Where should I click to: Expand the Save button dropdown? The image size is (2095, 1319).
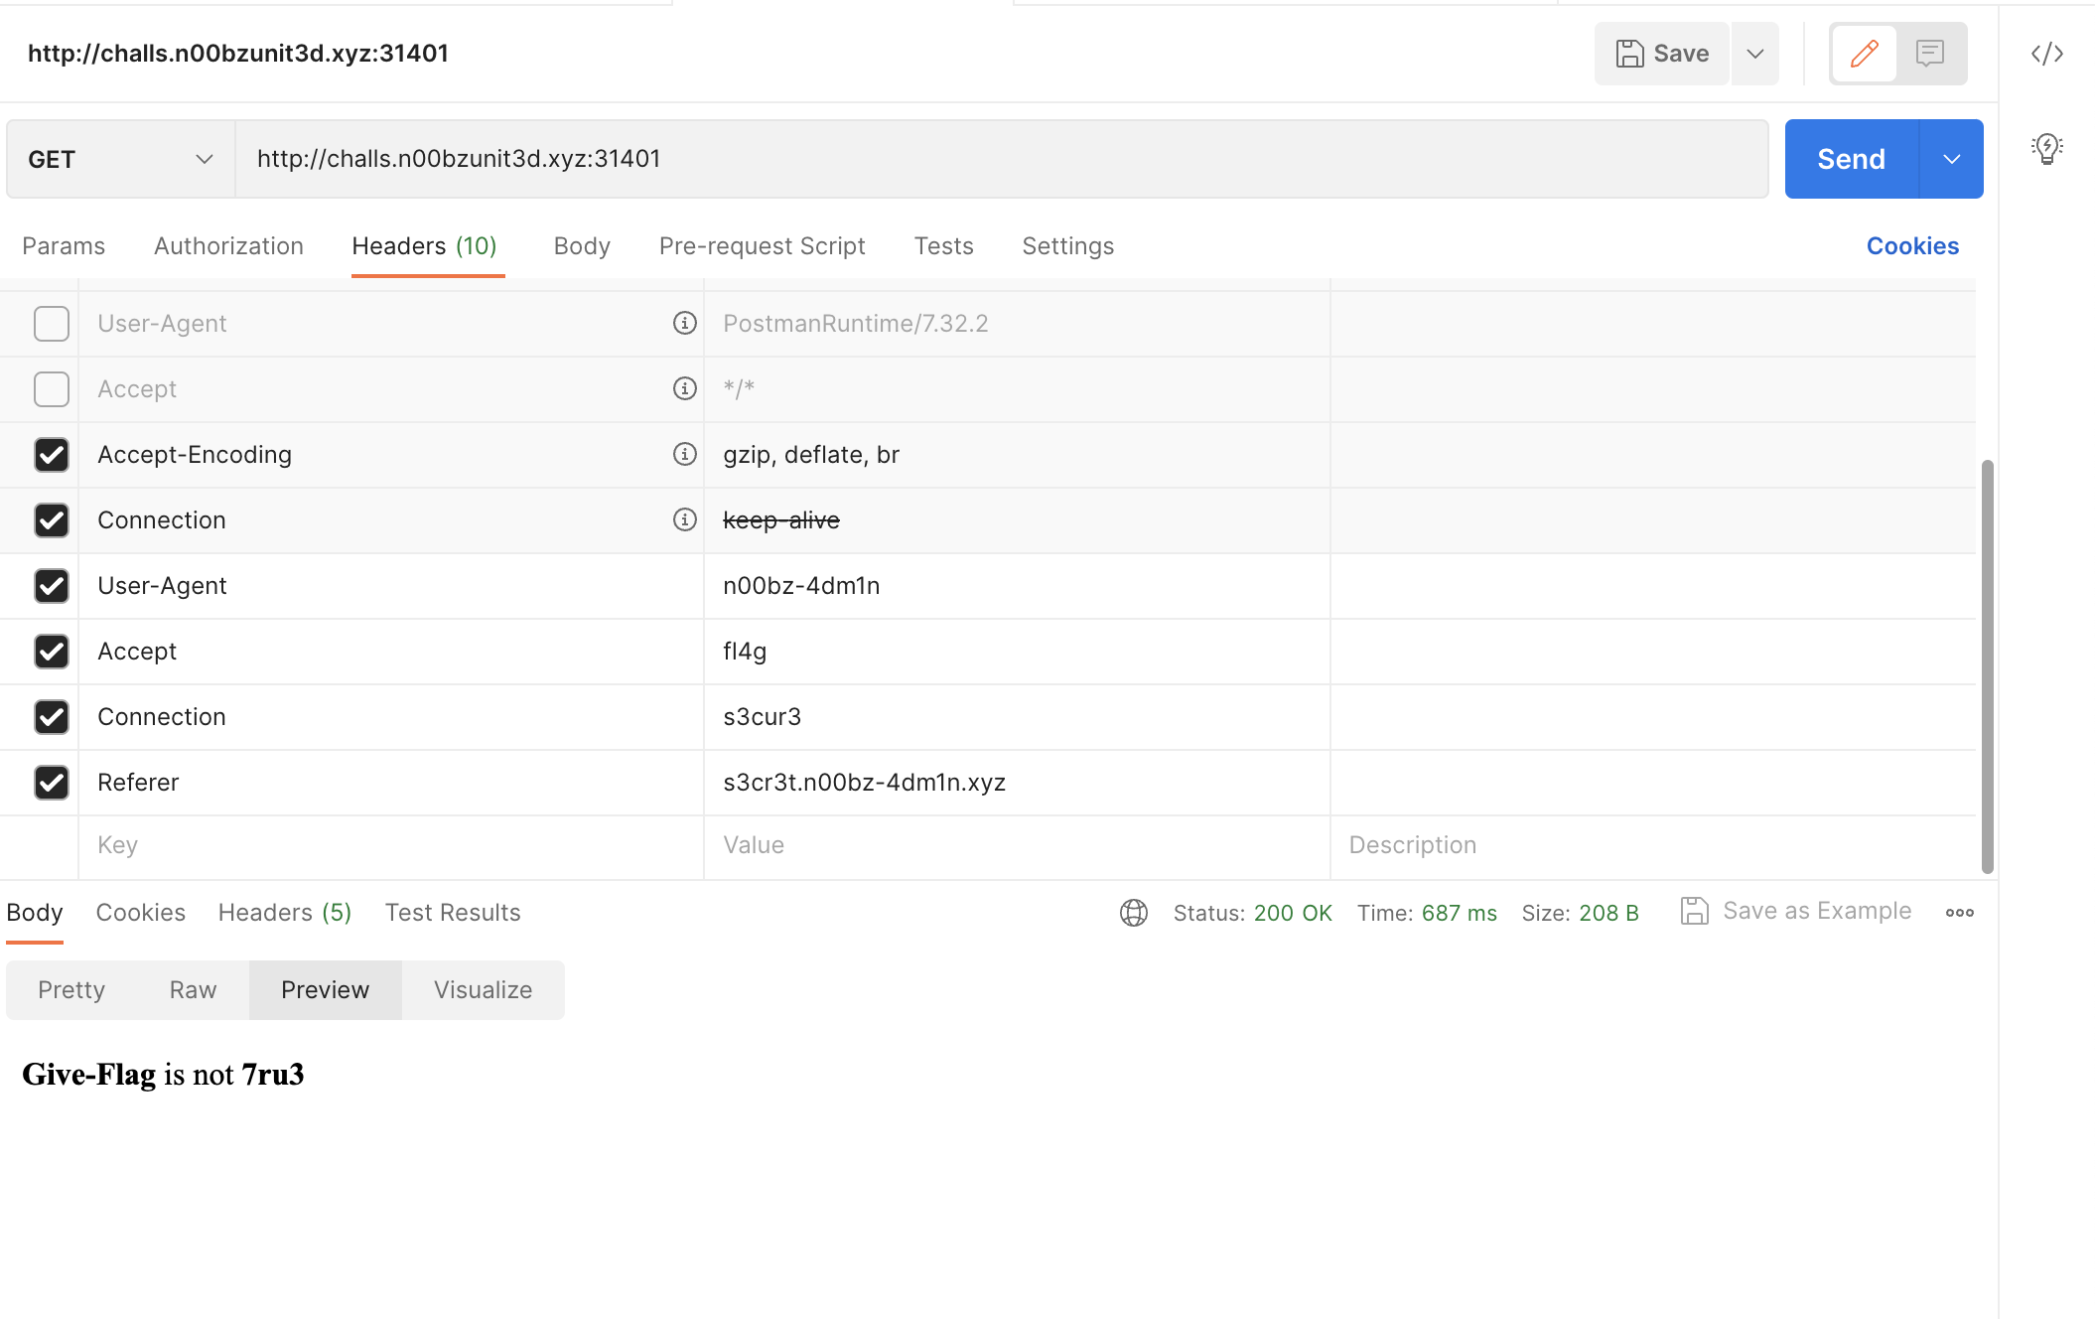[1754, 52]
